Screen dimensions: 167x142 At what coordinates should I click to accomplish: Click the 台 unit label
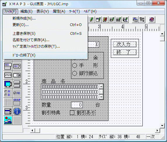click(98, 105)
